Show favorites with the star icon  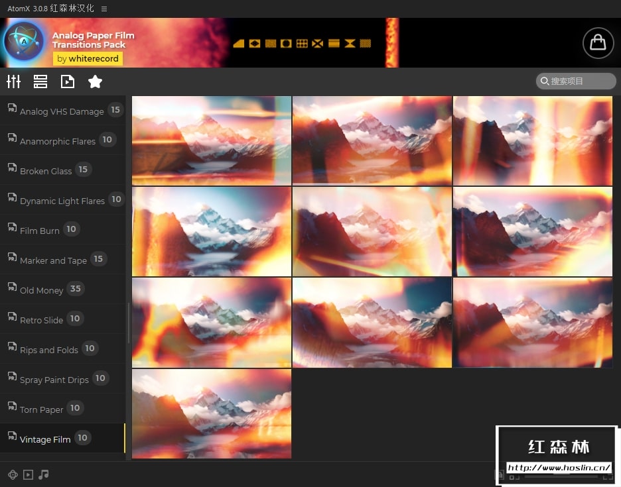point(95,81)
